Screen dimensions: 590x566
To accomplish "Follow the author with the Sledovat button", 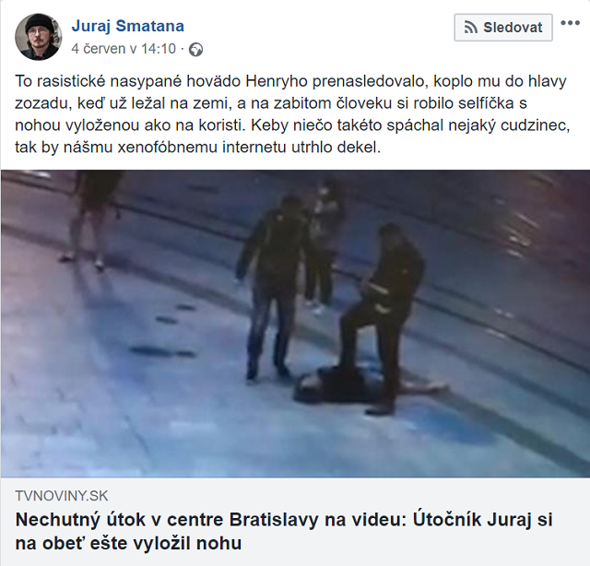I will [503, 27].
